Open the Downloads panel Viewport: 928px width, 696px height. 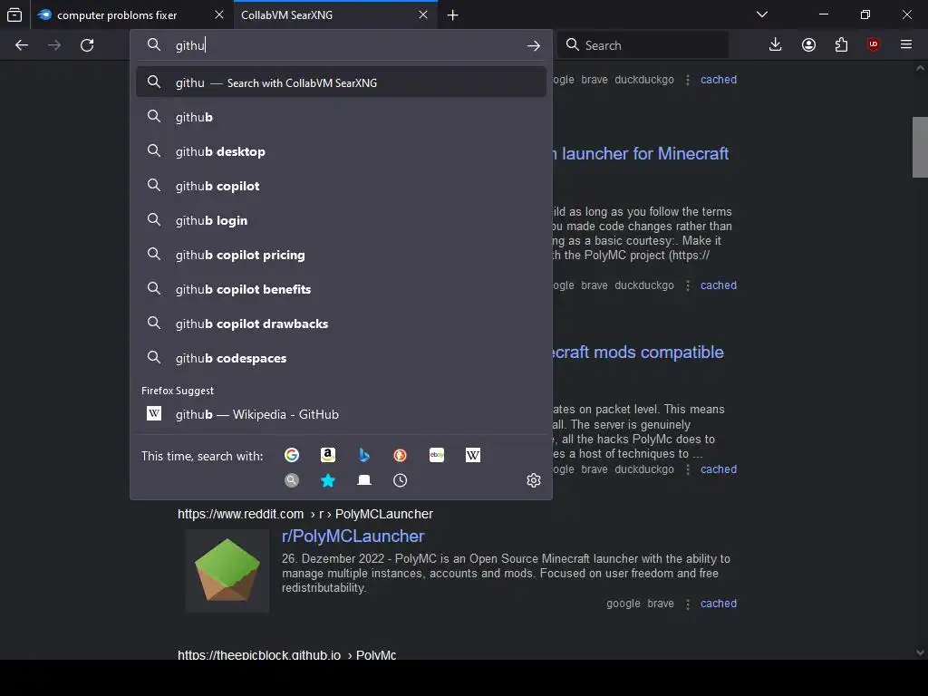pyautogui.click(x=776, y=45)
